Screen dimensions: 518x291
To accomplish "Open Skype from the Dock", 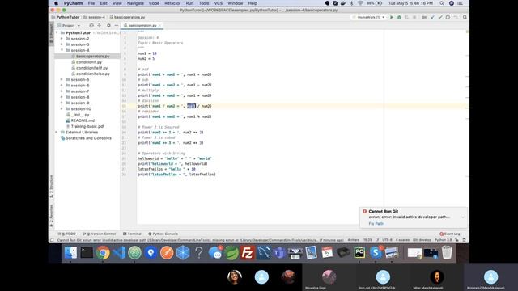I will pyautogui.click(x=376, y=253).
